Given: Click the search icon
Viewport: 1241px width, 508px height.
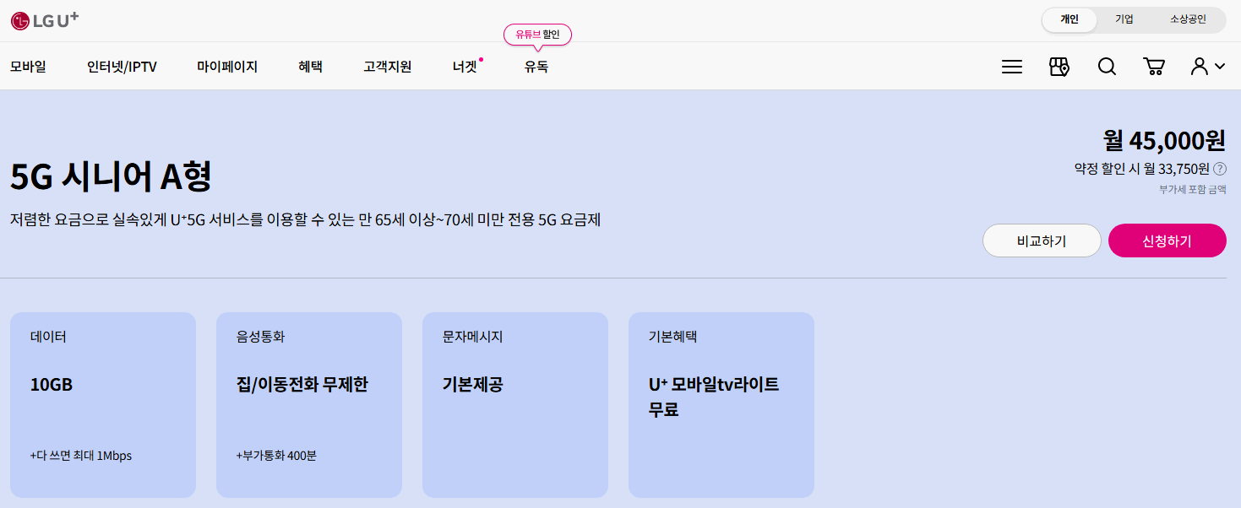Looking at the screenshot, I should [x=1107, y=66].
